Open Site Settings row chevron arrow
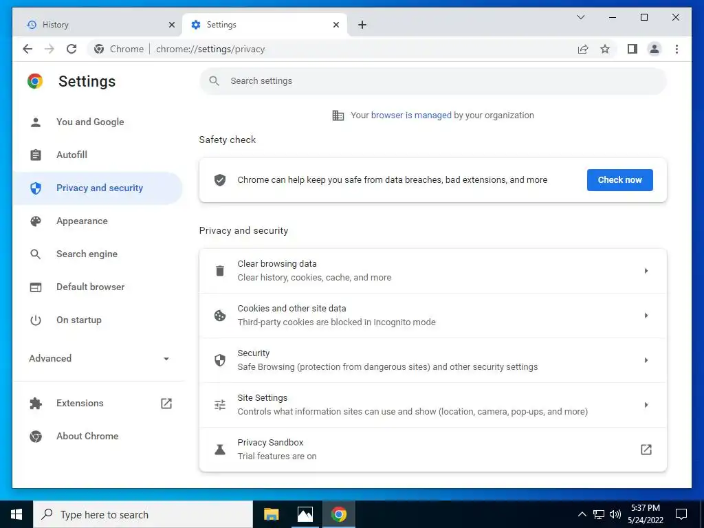The image size is (704, 528). [x=646, y=405]
